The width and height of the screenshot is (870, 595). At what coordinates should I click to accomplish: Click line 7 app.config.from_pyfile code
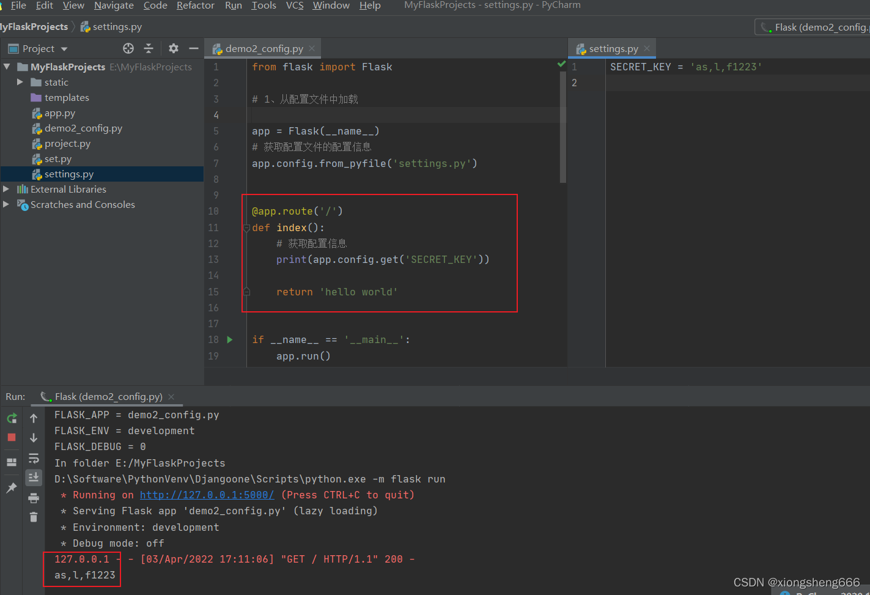click(x=364, y=163)
